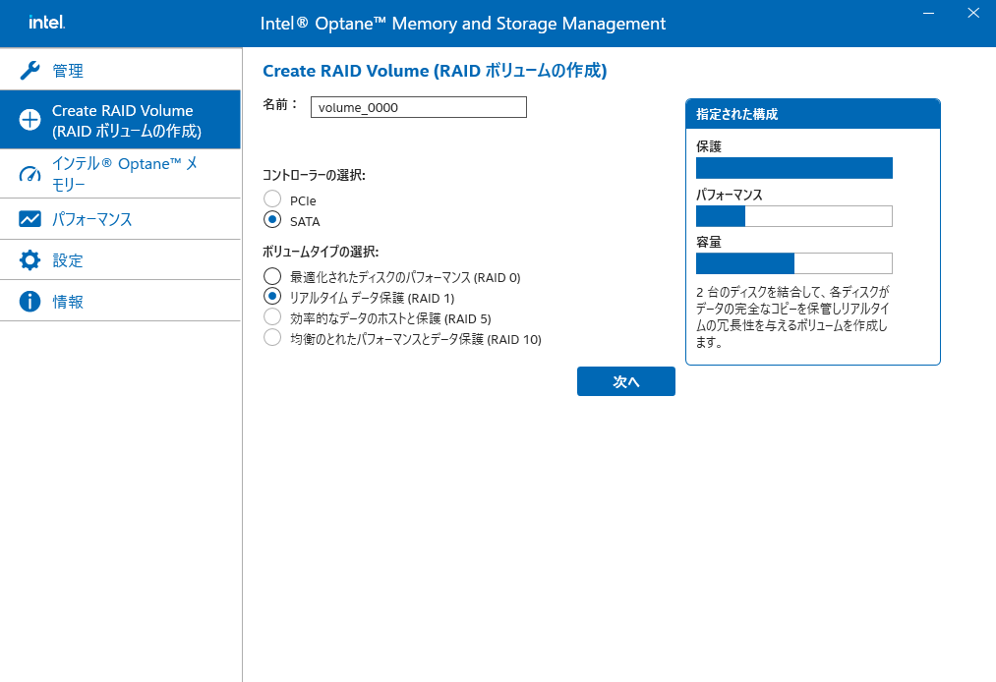Click the plus circle icon for Create RAID Volume

[29, 119]
